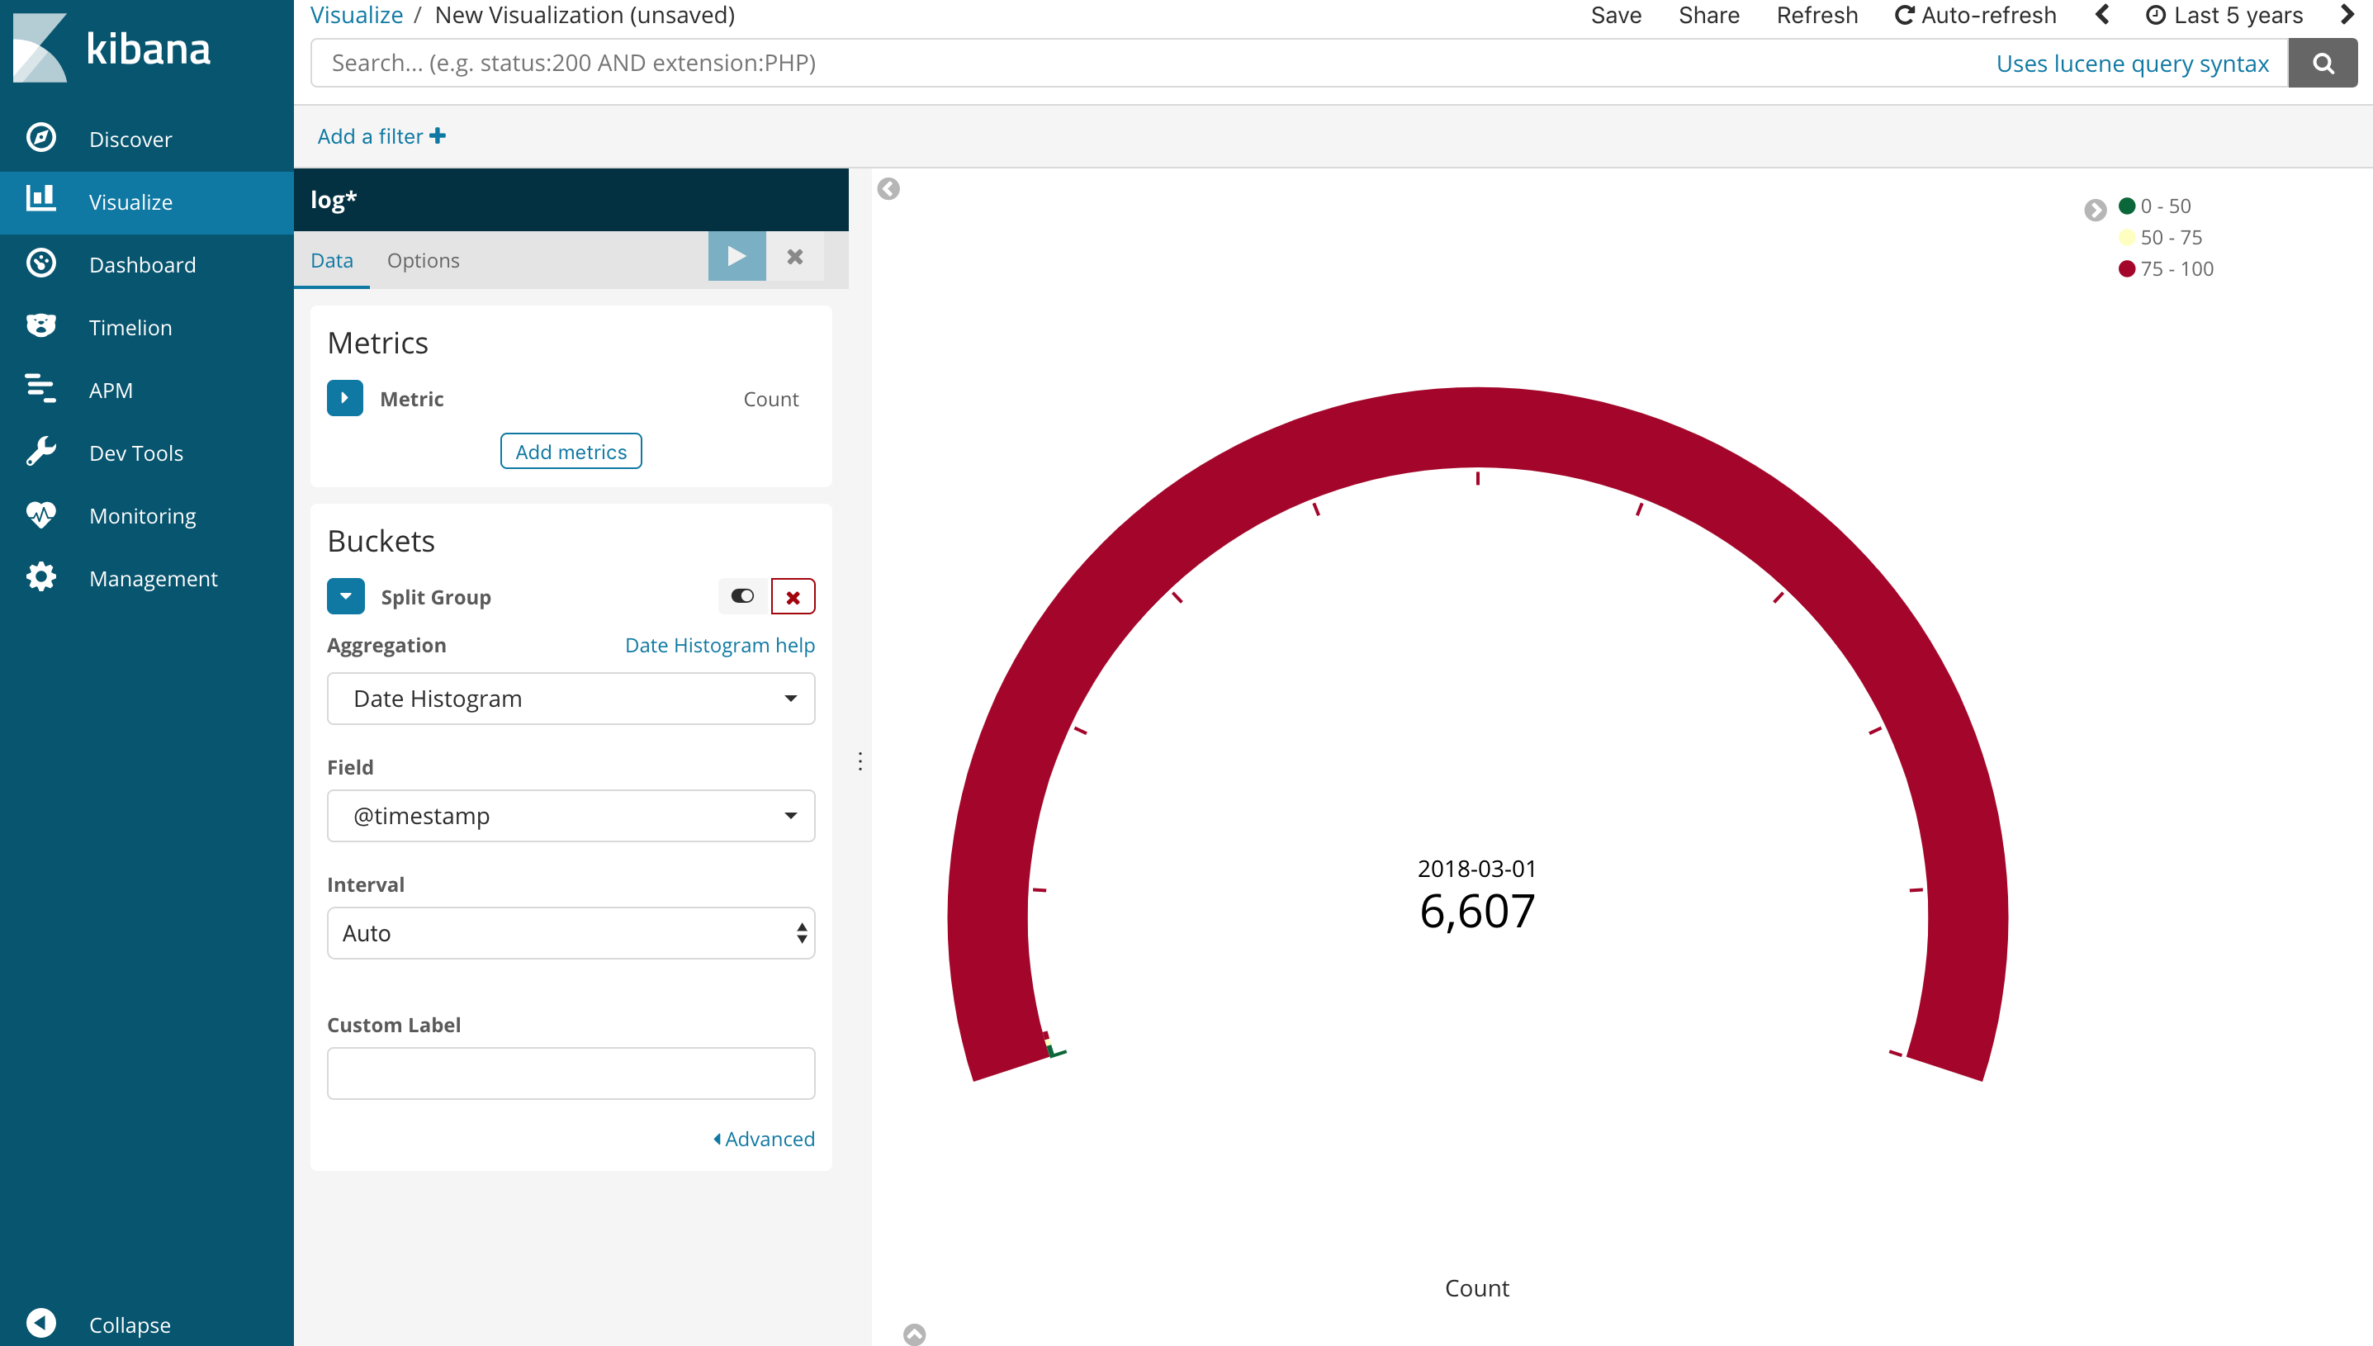Apply changes with the play button
Screen dimensions: 2373x1346
click(737, 257)
